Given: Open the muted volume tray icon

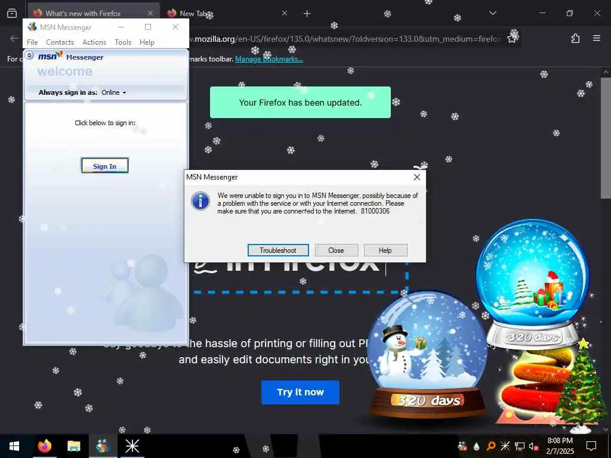Looking at the screenshot, I should pyautogui.click(x=533, y=446).
